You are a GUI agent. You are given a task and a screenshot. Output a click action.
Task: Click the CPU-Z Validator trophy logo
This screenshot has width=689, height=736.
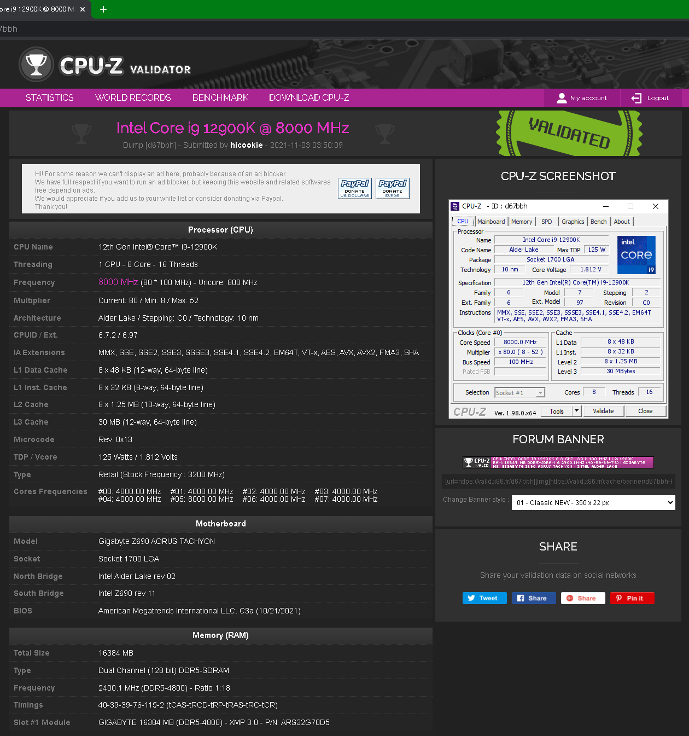coord(36,63)
